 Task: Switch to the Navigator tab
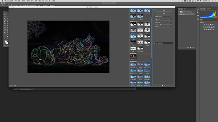[209, 9]
